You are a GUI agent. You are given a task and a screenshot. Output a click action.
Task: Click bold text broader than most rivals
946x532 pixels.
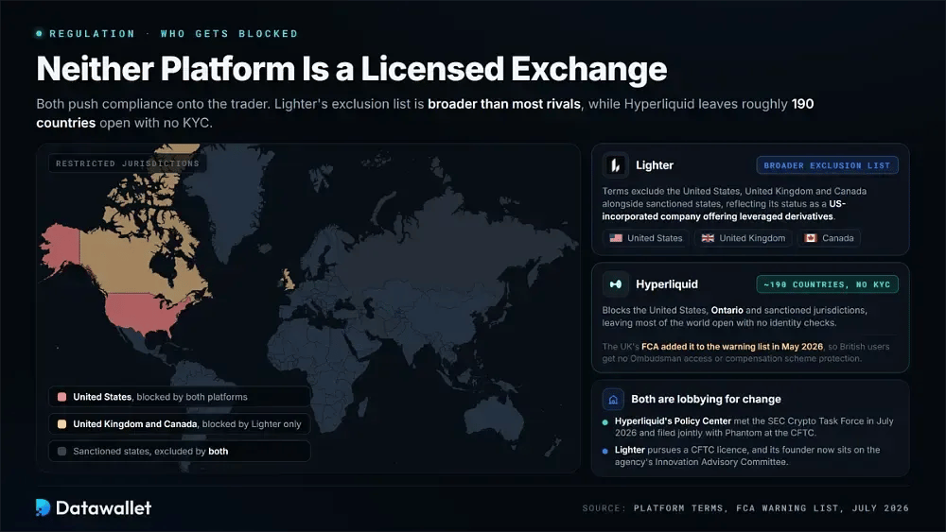point(504,104)
